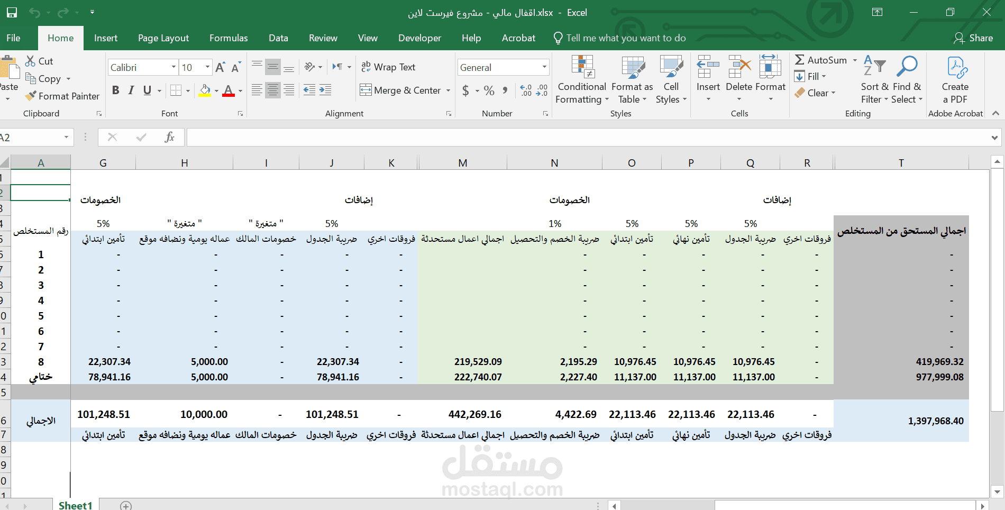The height and width of the screenshot is (510, 1005).
Task: Expand the Fill dropdown
Action: (x=824, y=77)
